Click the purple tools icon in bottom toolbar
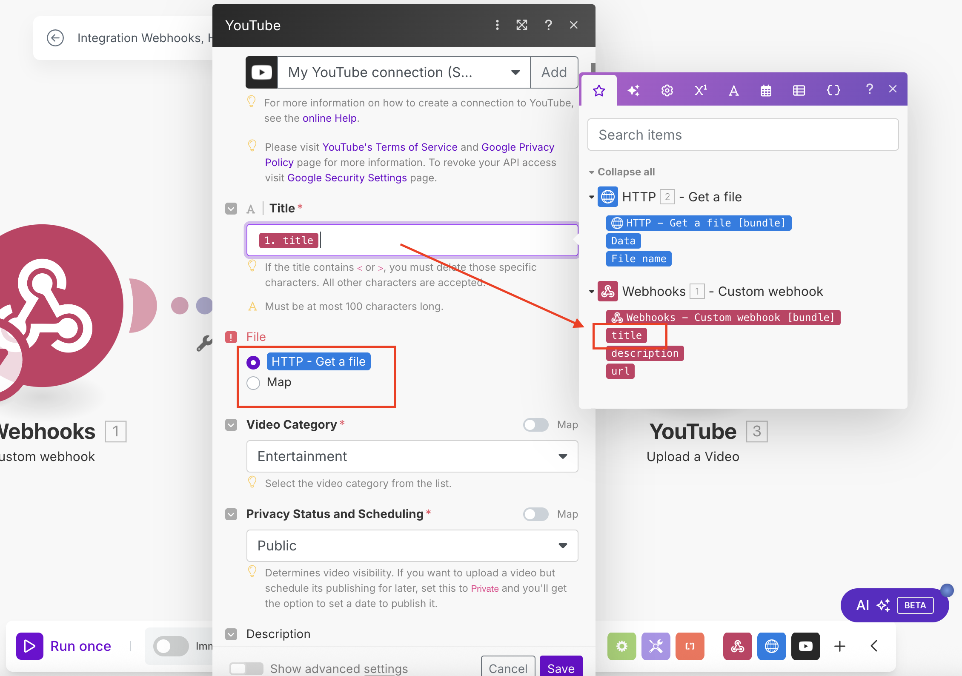This screenshot has height=676, width=962. point(656,646)
